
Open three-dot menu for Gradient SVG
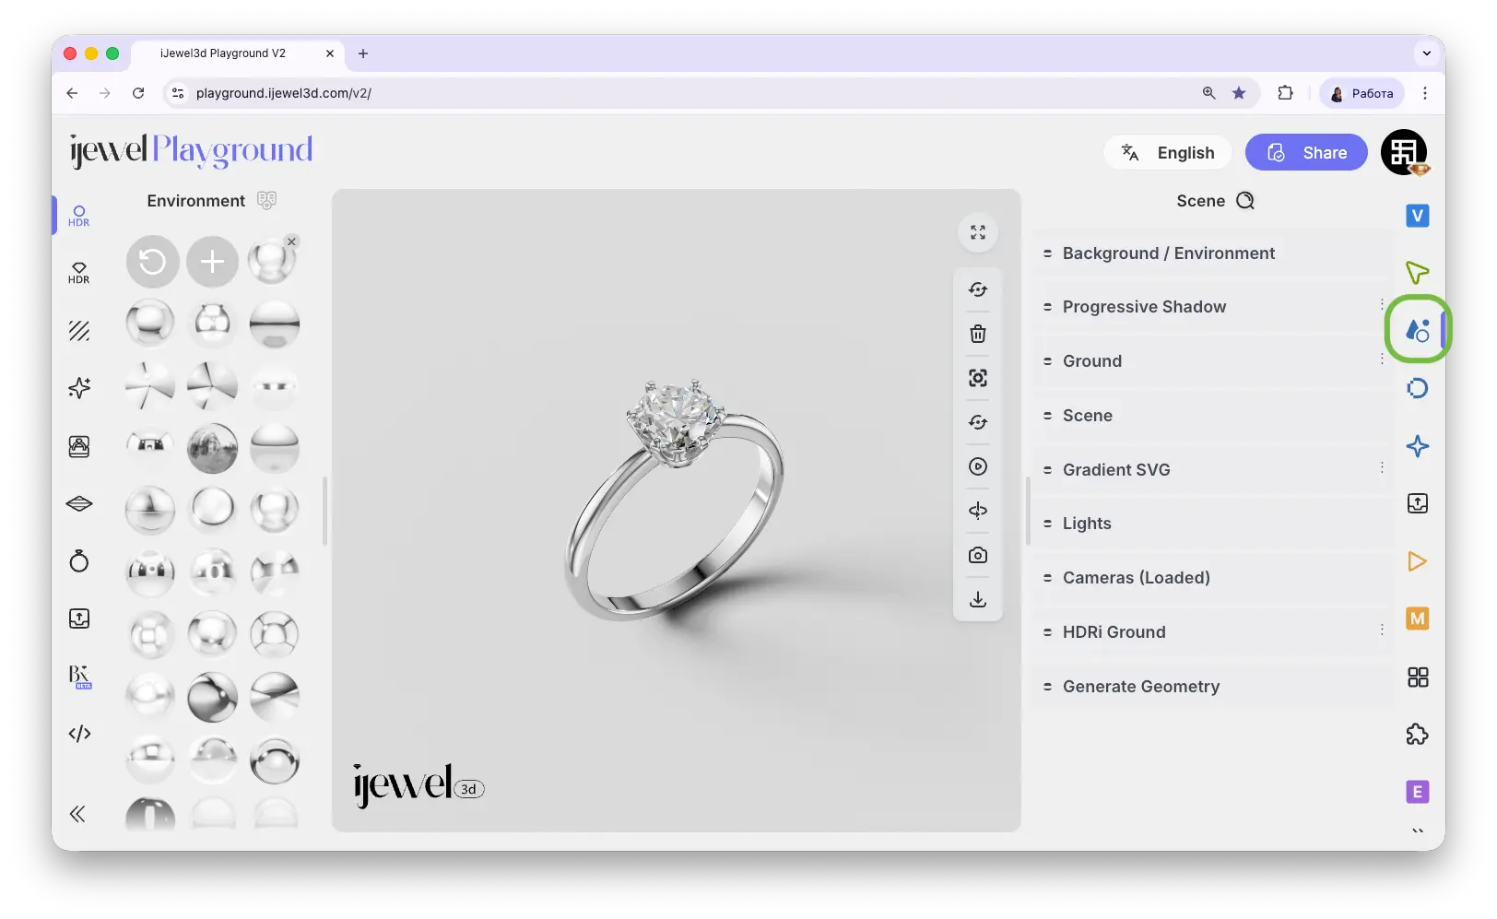[x=1382, y=467]
